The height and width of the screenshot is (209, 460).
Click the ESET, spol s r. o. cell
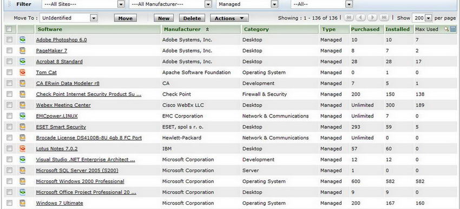point(183,127)
